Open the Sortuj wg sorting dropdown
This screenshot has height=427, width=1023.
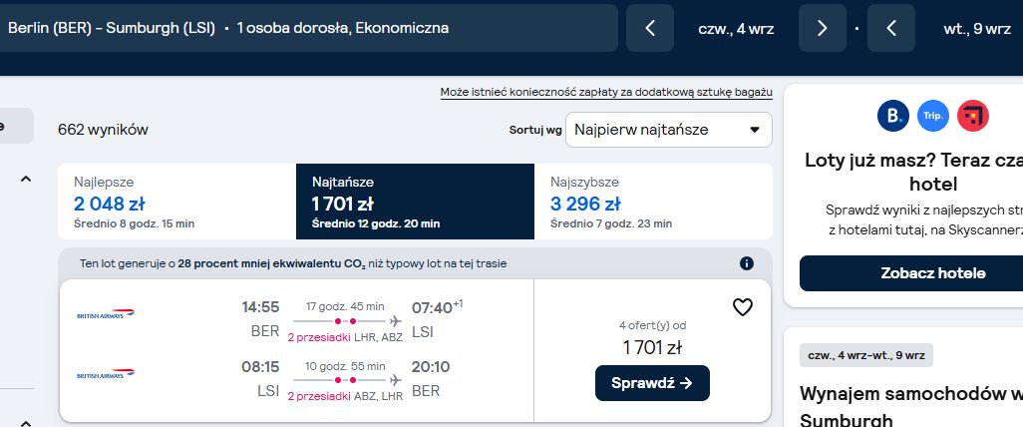click(x=669, y=130)
